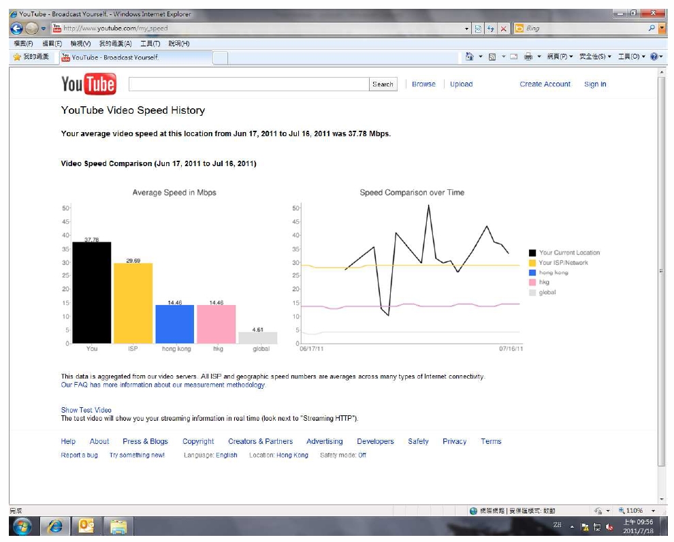Click the blue hong kong legend swatch
674x542 pixels.
(532, 272)
